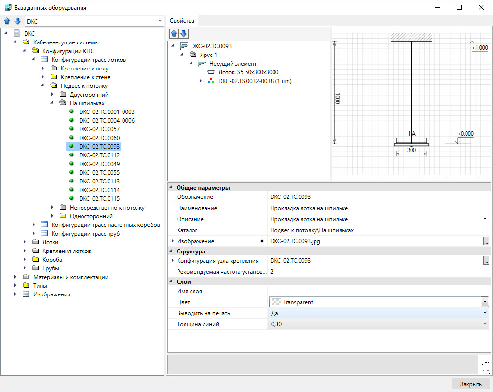Click green dot of DKC-02.TC.0115
Screen dimensions: 493x392
click(x=72, y=198)
